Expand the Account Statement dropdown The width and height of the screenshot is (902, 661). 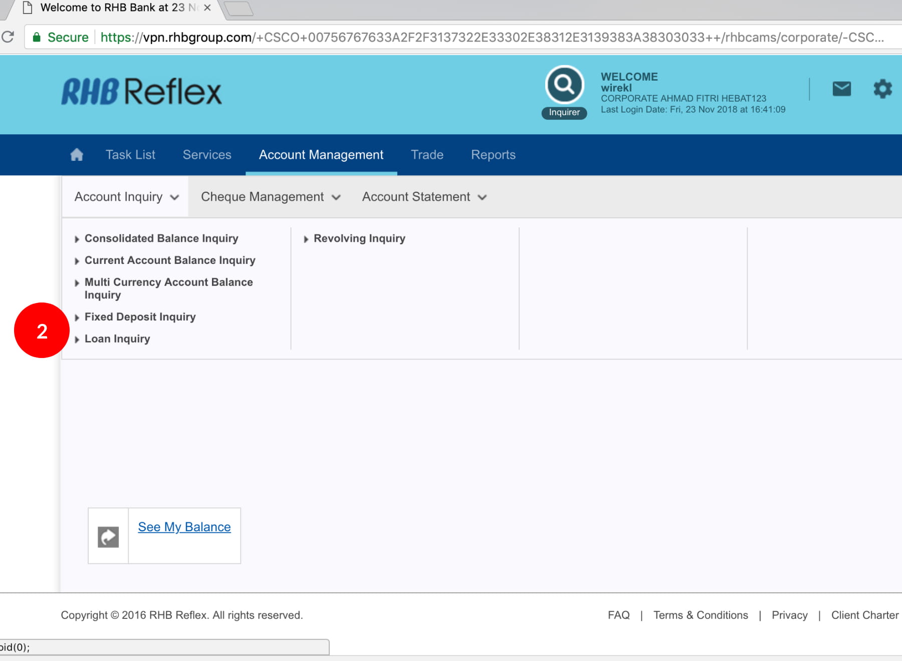[x=424, y=197]
